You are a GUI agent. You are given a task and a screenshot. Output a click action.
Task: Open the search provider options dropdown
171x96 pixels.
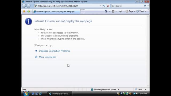tap(148, 6)
